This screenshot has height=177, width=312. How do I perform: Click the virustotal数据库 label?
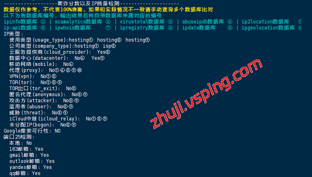(142, 22)
